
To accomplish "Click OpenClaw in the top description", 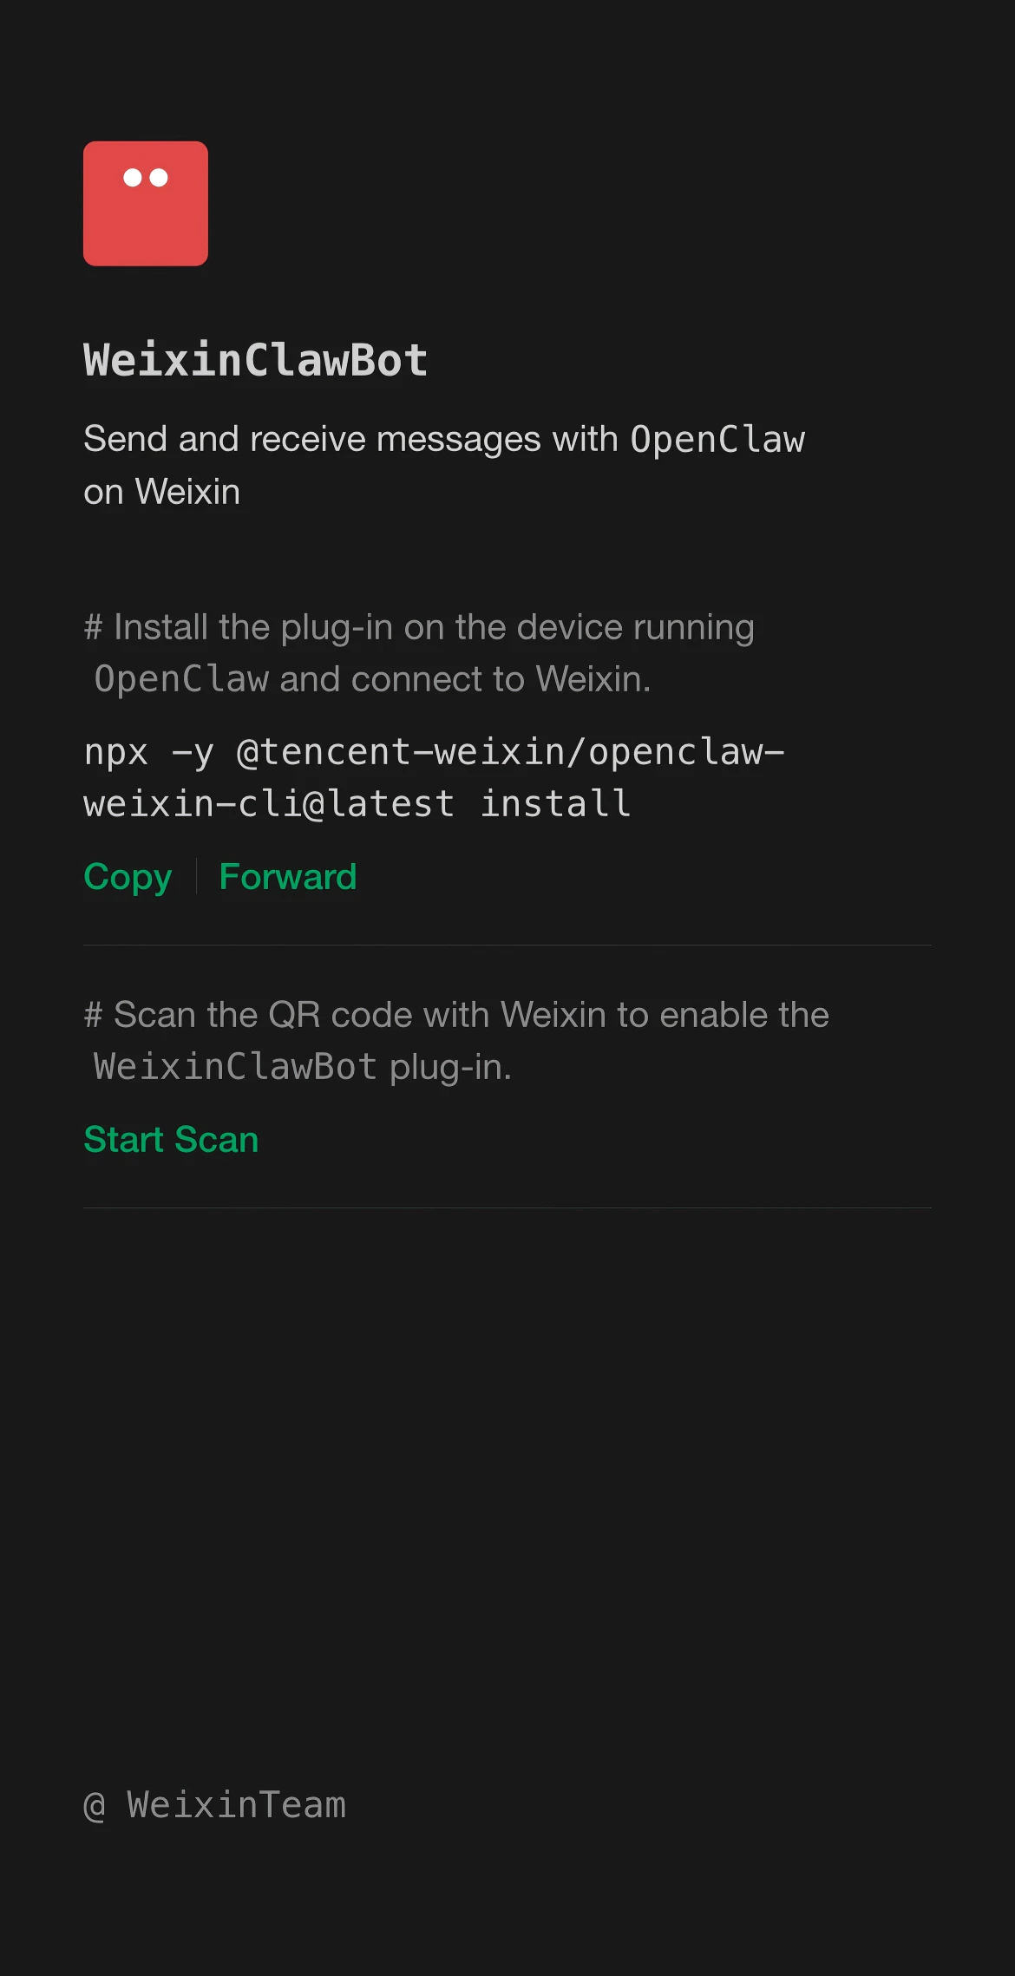I will [717, 440].
